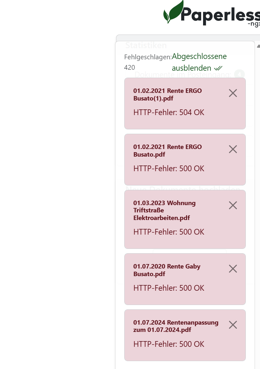Screen dimensions: 260x369
Task: Click the Rentenanpassung alert's 'HTTP-Fehler: 500 OK' text
Action: coord(169,344)
